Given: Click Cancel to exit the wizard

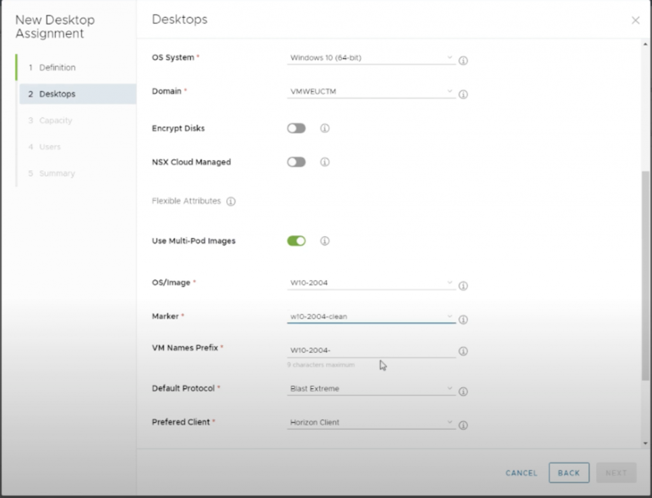Looking at the screenshot, I should 521,473.
